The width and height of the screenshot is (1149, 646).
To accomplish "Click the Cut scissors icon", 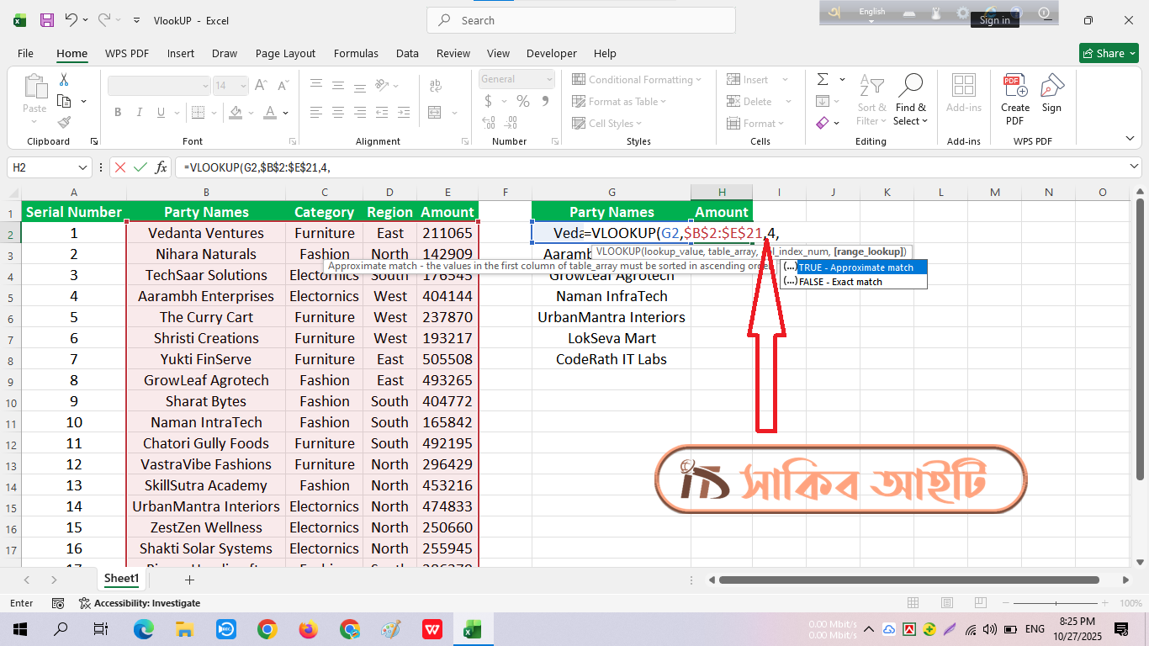I will click(x=63, y=79).
